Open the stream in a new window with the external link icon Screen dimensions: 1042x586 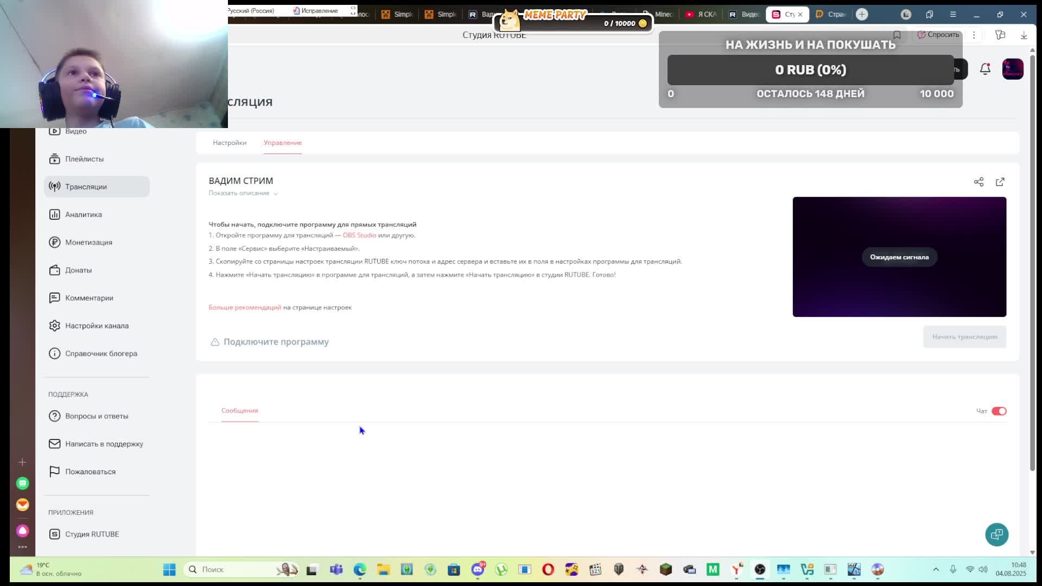[x=1000, y=182]
